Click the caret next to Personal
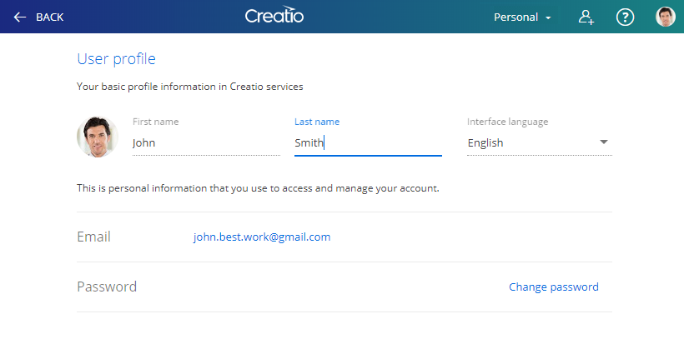This screenshot has height=344, width=684. [548, 17]
